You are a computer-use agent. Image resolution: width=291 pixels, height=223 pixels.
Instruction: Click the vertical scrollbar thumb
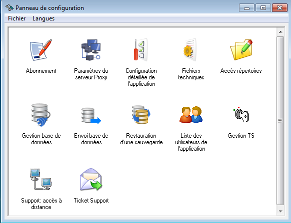point(280,121)
